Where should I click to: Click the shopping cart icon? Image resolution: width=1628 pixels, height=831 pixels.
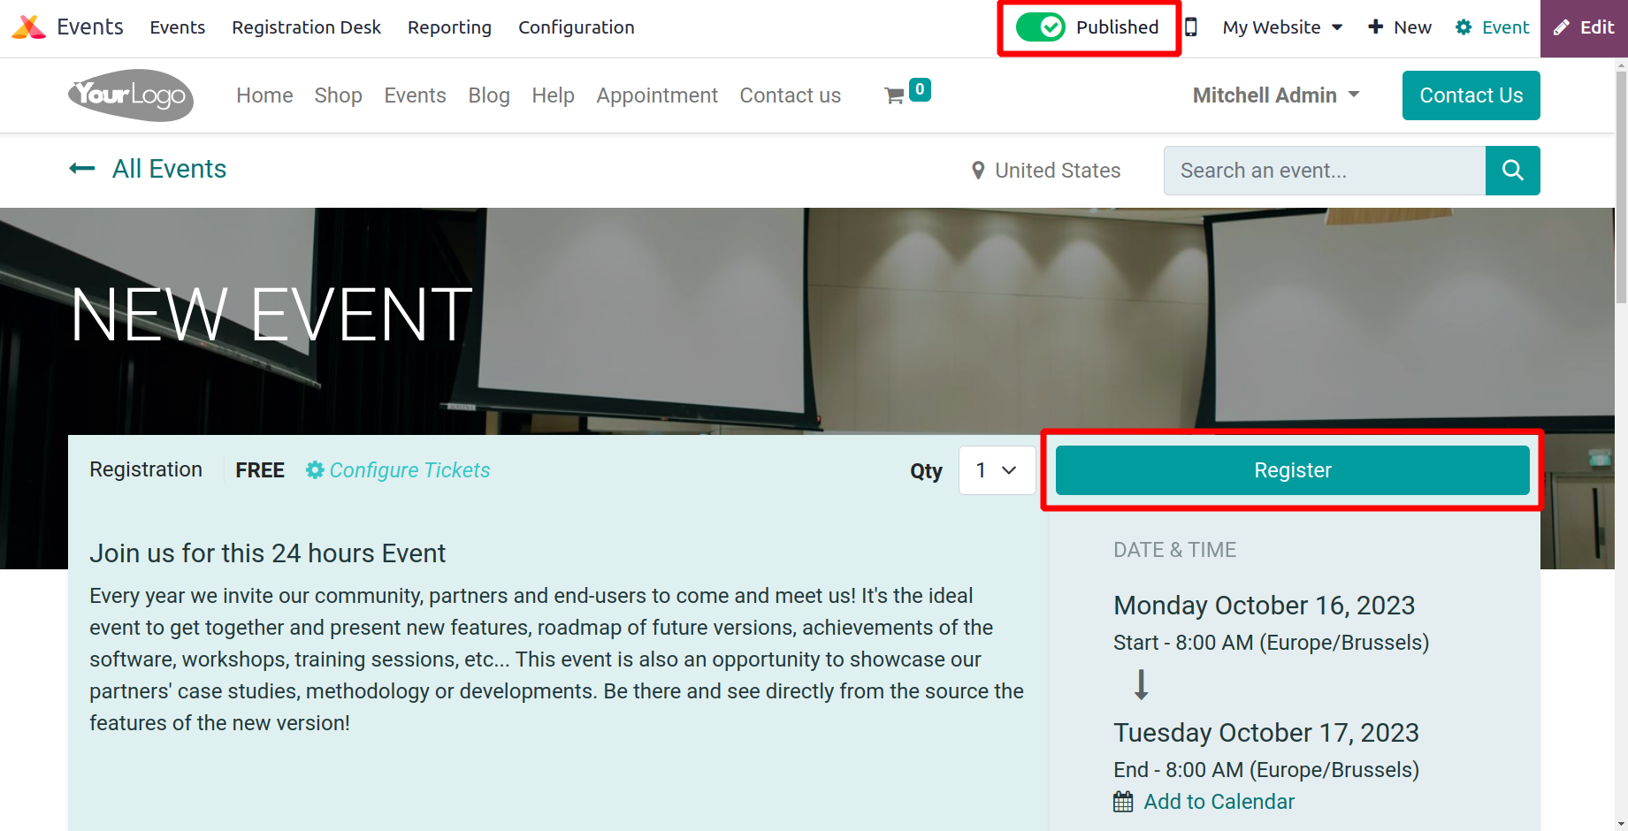(894, 95)
